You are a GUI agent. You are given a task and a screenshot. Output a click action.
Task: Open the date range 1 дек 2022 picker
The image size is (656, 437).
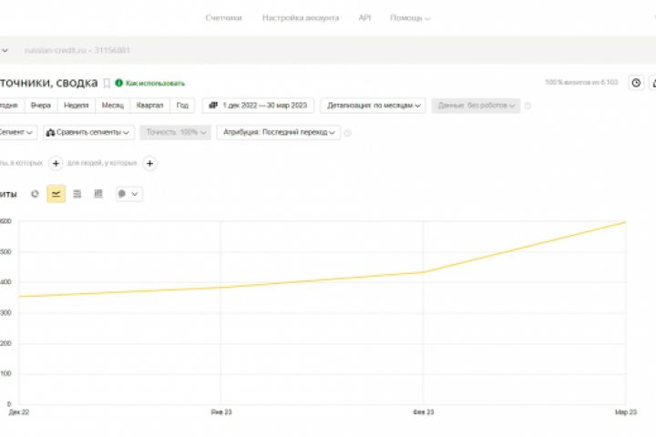(x=259, y=106)
